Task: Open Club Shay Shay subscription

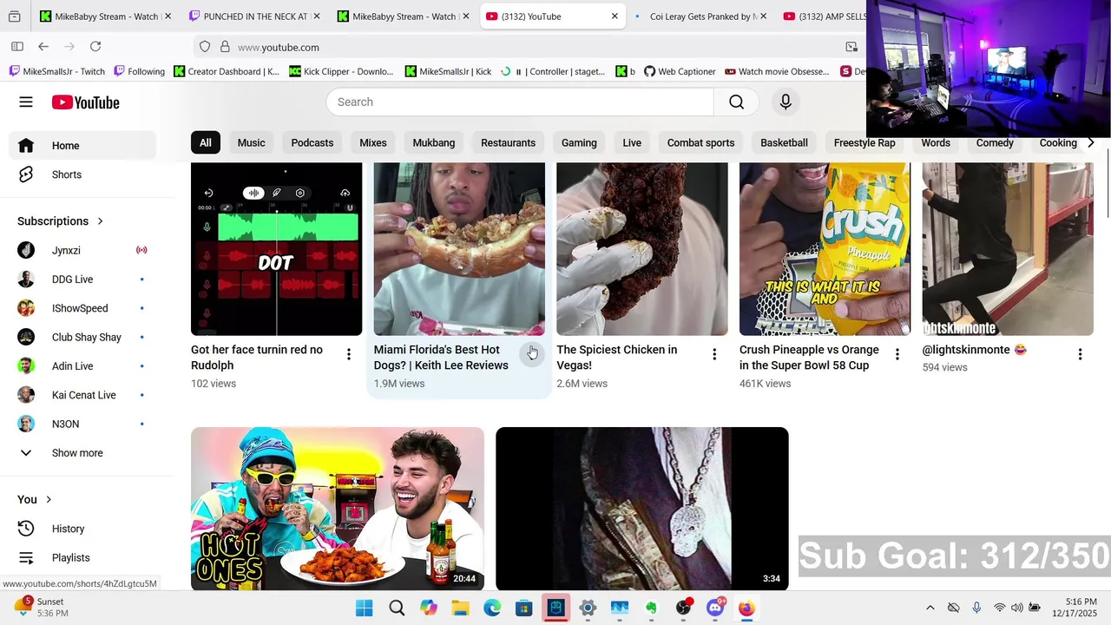Action: 82,337
